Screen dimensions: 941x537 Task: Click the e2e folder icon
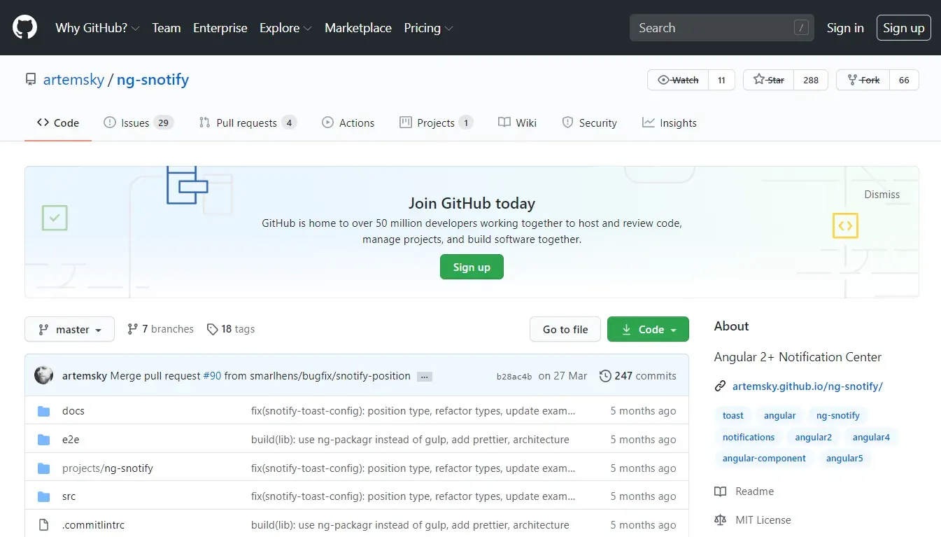[44, 440]
